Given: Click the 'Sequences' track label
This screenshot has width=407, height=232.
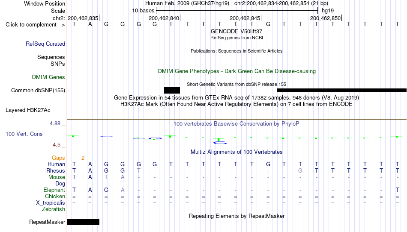Looking at the screenshot, I should coord(51,57).
